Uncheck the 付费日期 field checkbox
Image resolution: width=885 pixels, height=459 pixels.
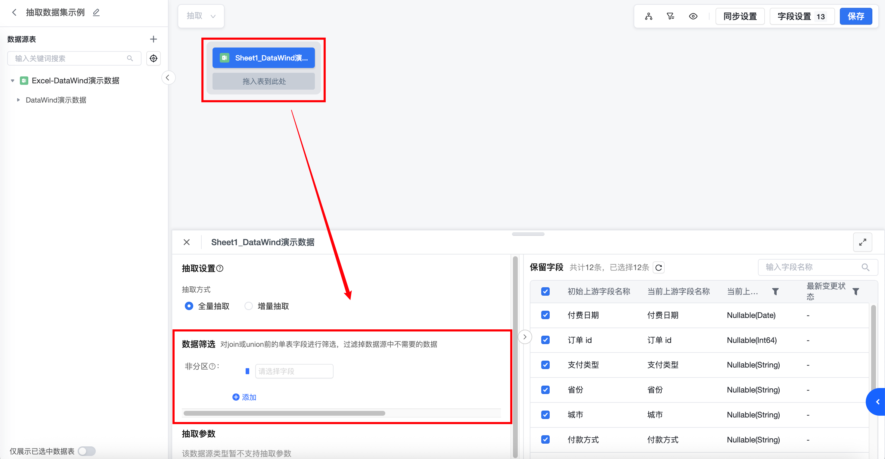(x=545, y=315)
